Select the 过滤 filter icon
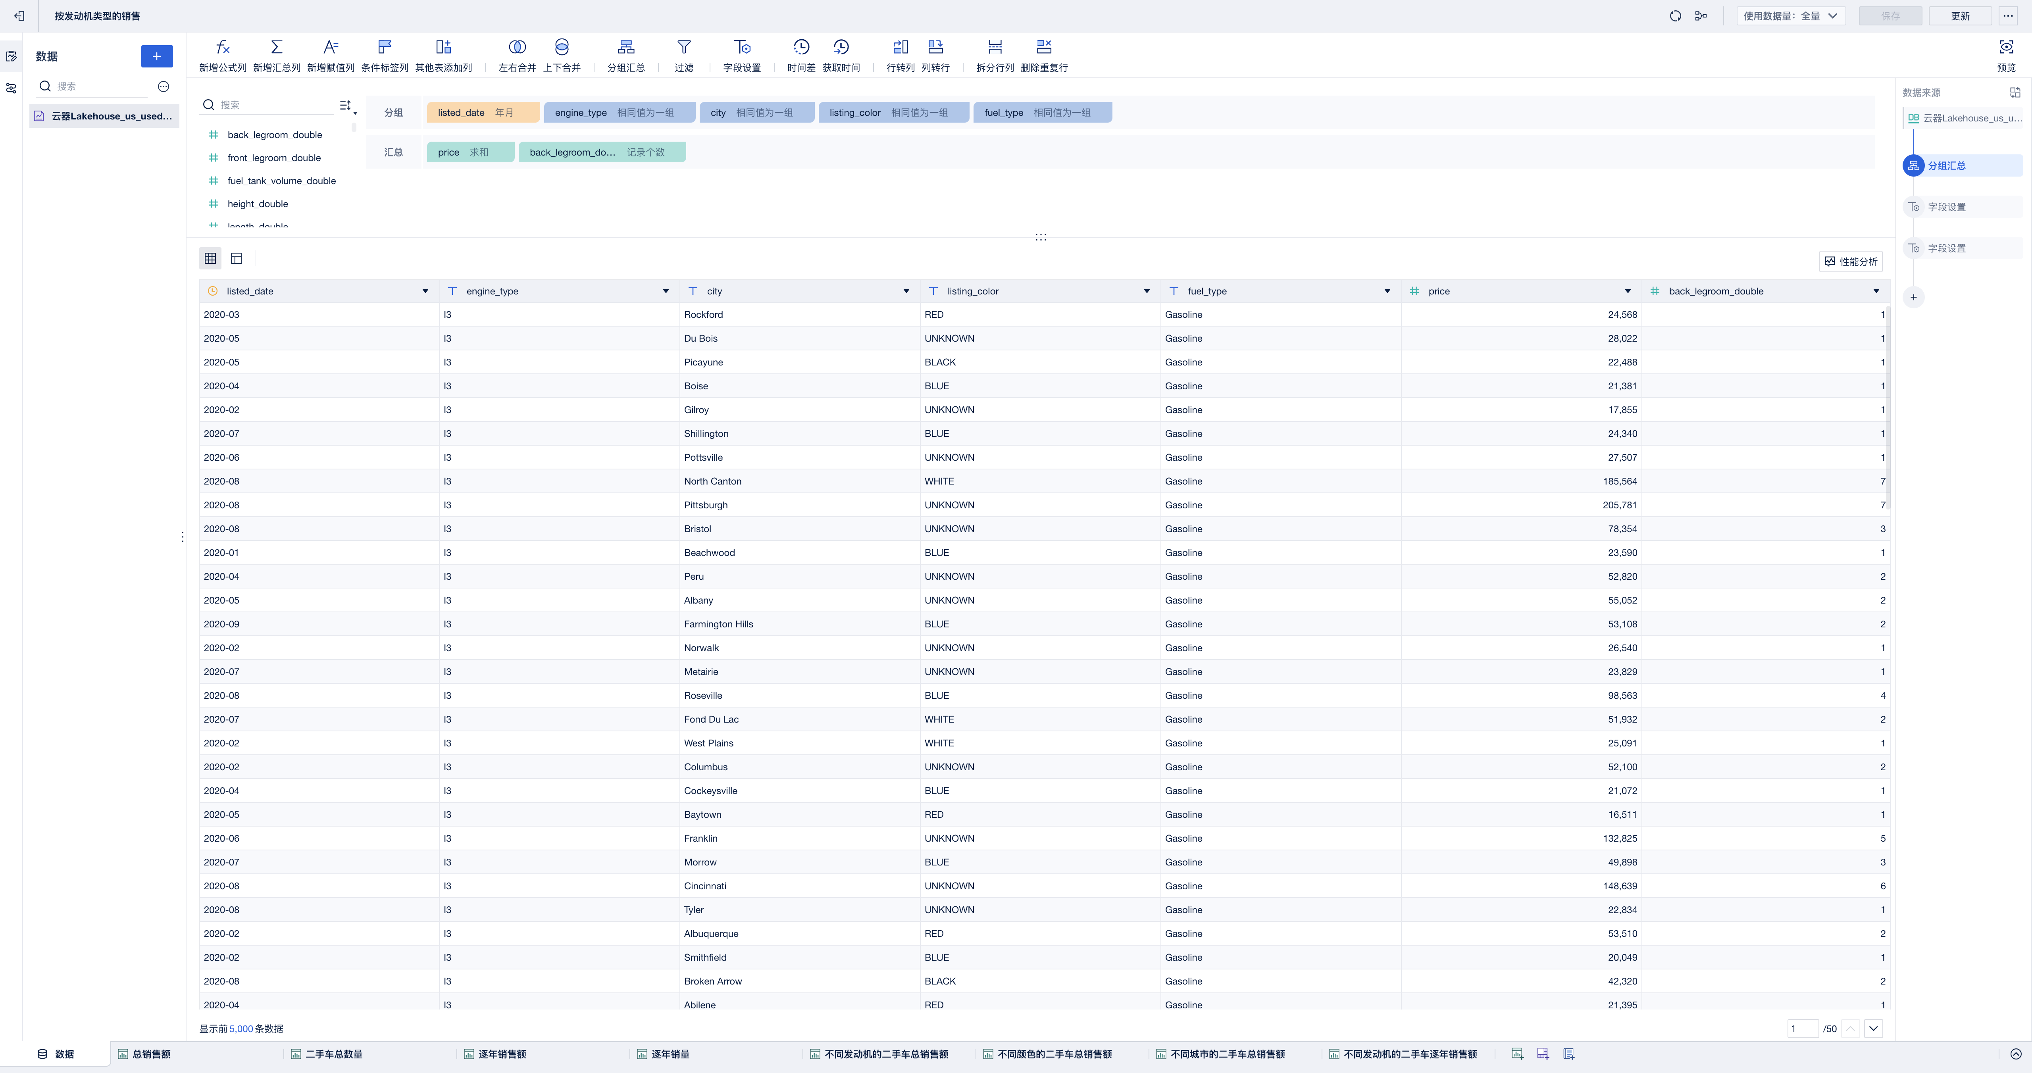Image resolution: width=2032 pixels, height=1073 pixels. click(x=684, y=47)
